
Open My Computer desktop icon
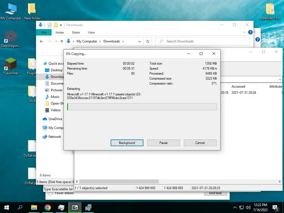pos(11,11)
